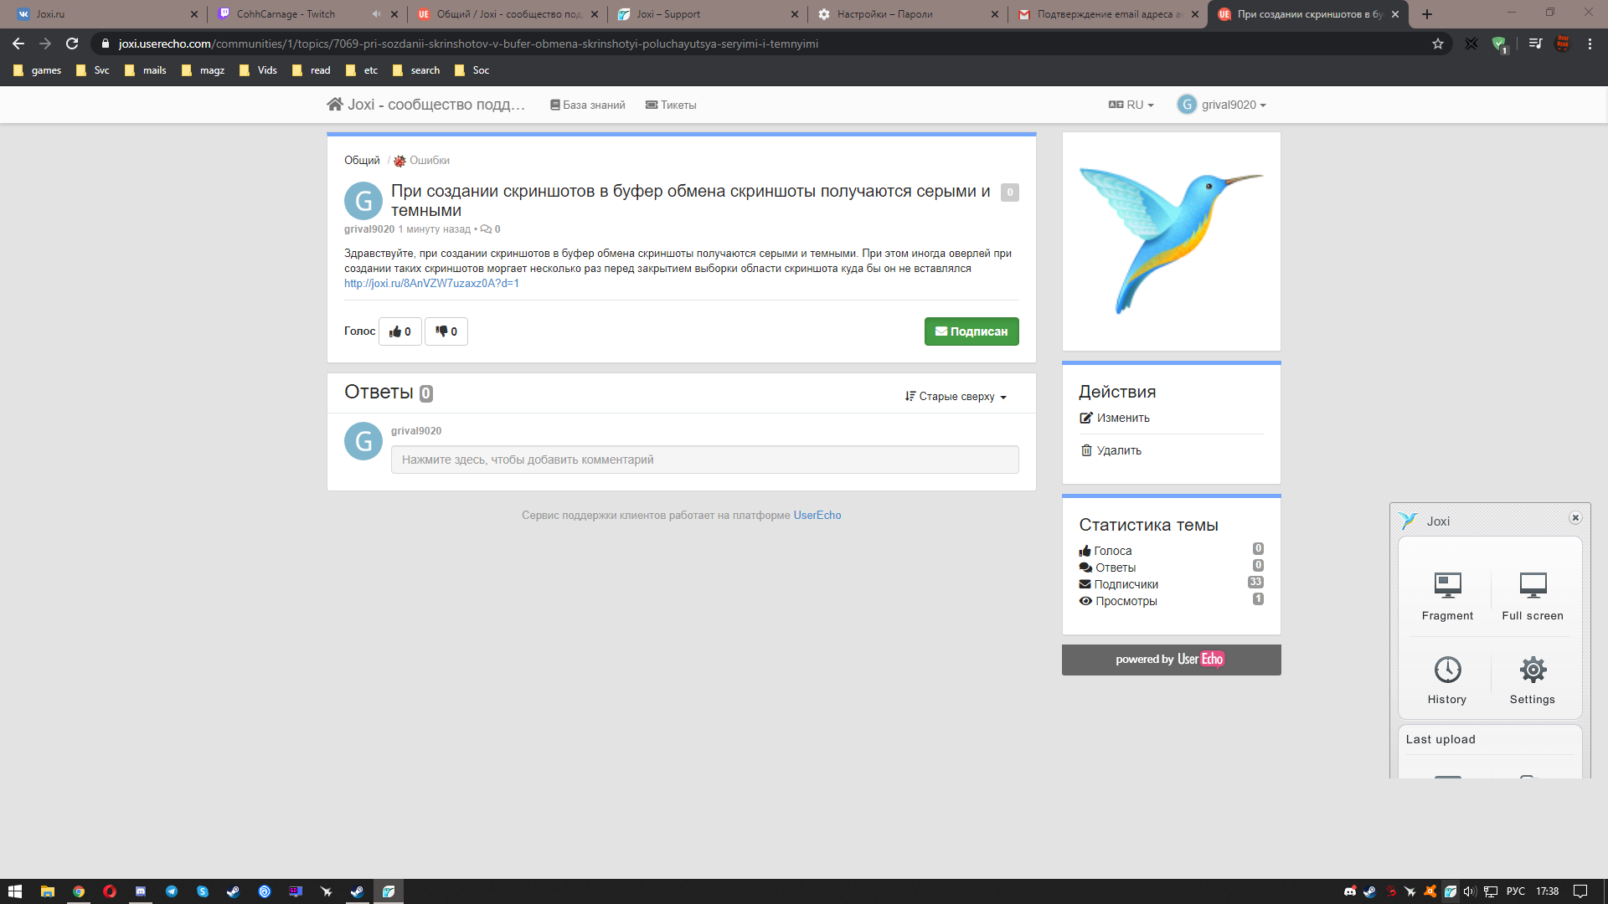Expand the RU language dropdown
This screenshot has height=904, width=1608.
pos(1131,105)
